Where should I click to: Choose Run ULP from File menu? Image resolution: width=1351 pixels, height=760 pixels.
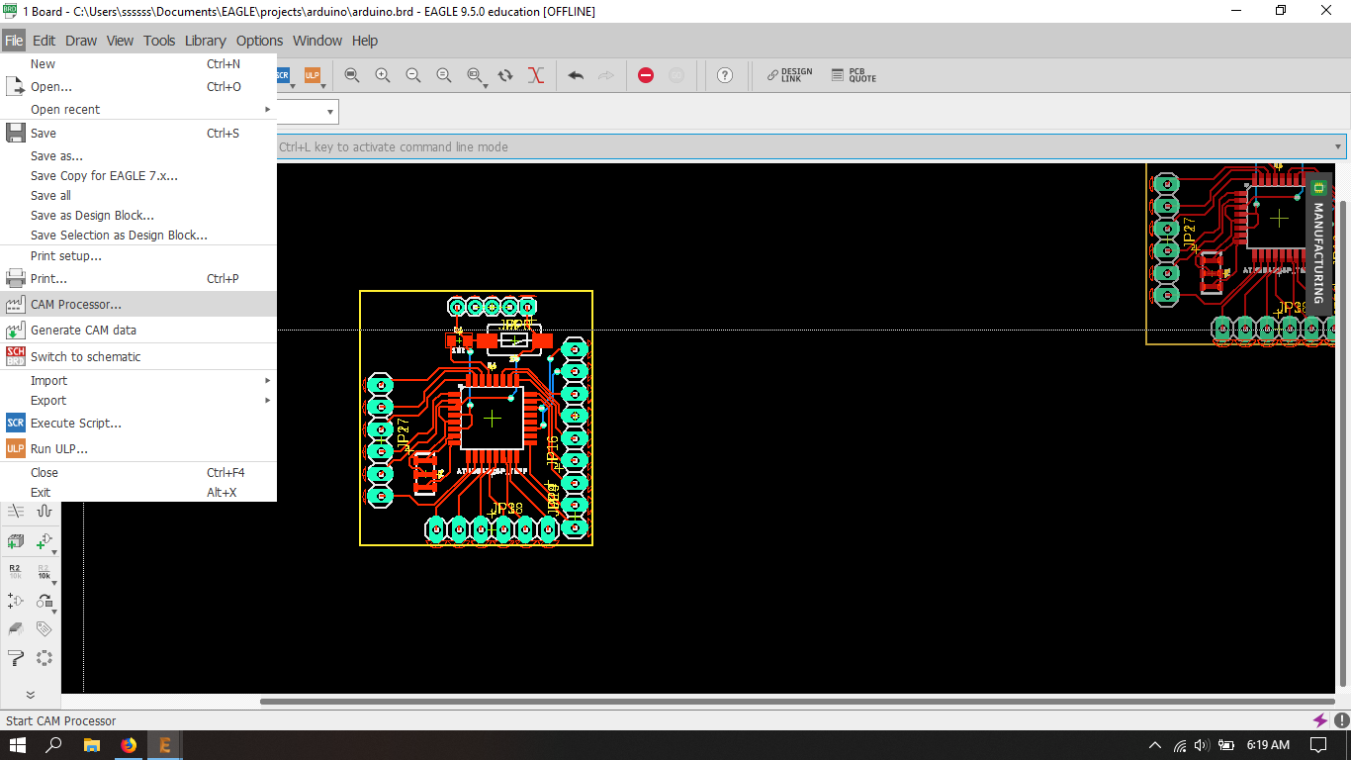(x=138, y=448)
